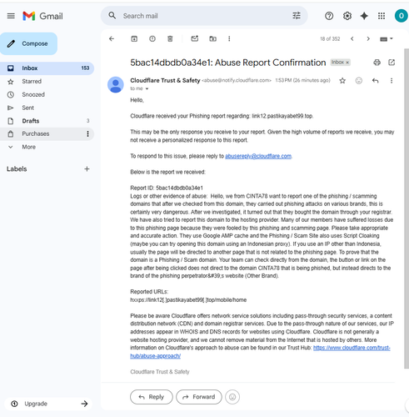Open search options filter icon
This screenshot has height=417, width=409.
297,16
